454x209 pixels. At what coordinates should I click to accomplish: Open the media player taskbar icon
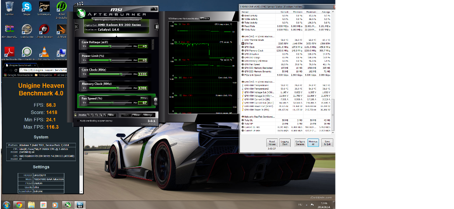click(55, 205)
